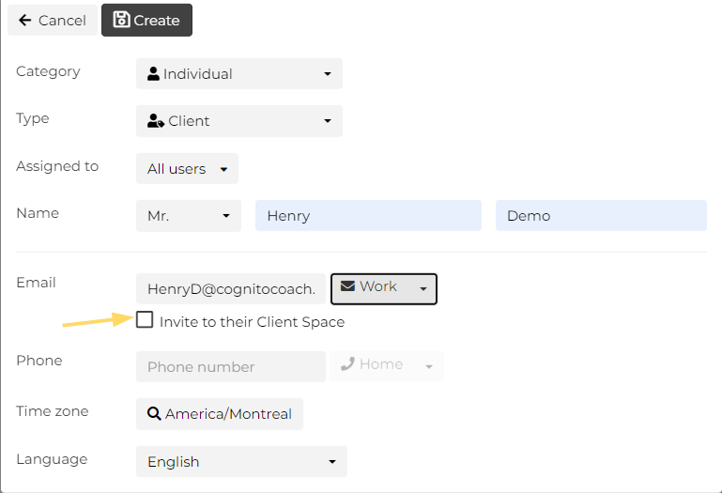Click the Time zone field label

coord(53,411)
